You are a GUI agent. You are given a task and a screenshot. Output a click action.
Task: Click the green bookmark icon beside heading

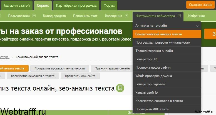pyautogui.click(x=120, y=88)
